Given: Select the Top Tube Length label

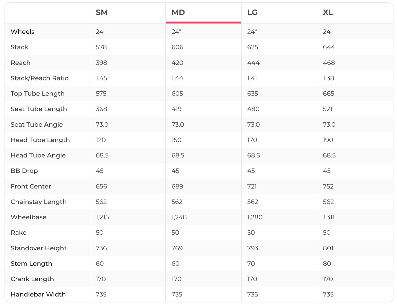Looking at the screenshot, I should [x=38, y=94].
